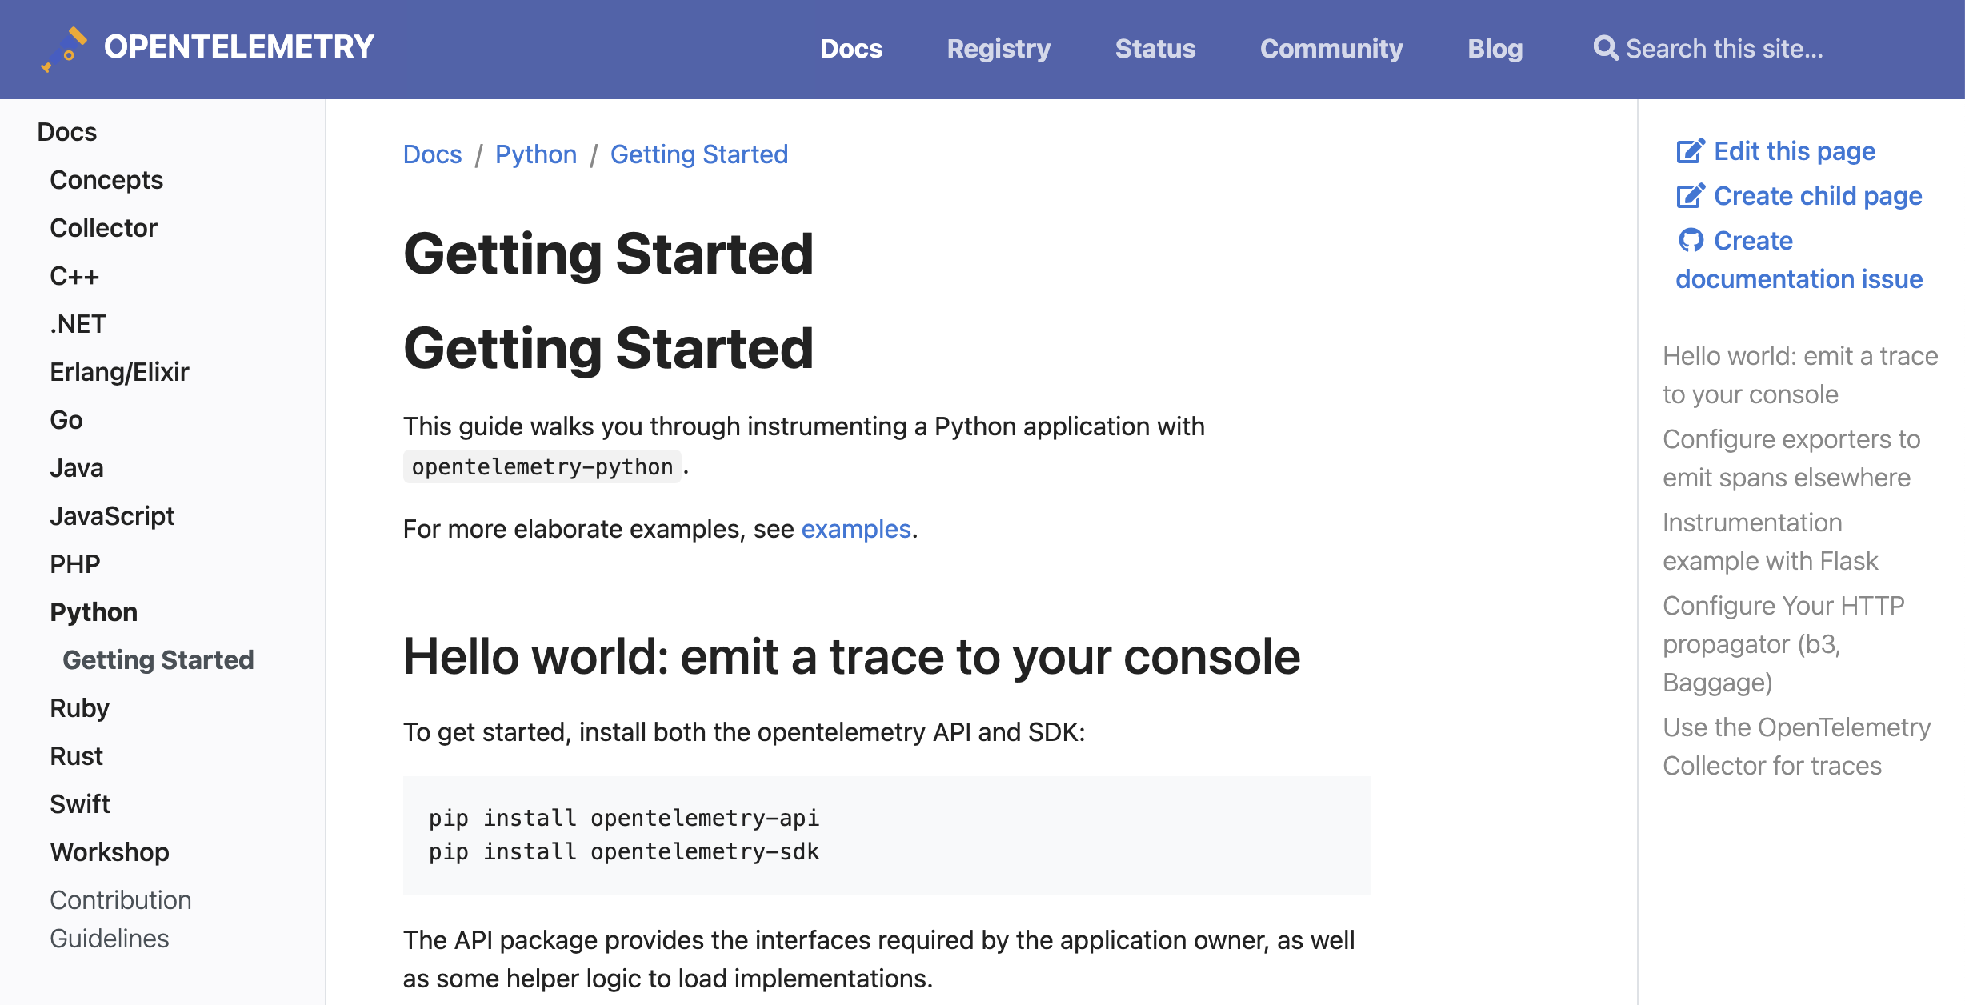Jump to Use the OpenTelemetry Collector for traces
The width and height of the screenshot is (1965, 1005).
[x=1795, y=746]
